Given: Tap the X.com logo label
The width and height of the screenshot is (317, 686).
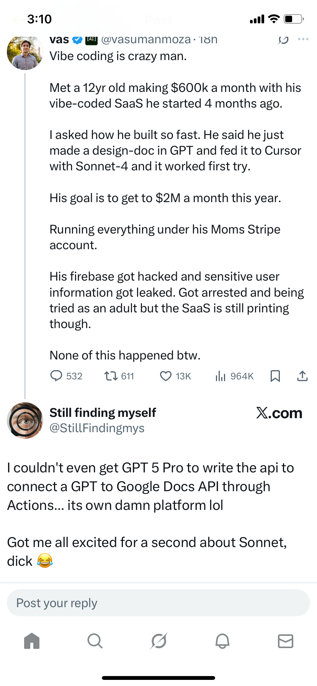Looking at the screenshot, I should 279,413.
